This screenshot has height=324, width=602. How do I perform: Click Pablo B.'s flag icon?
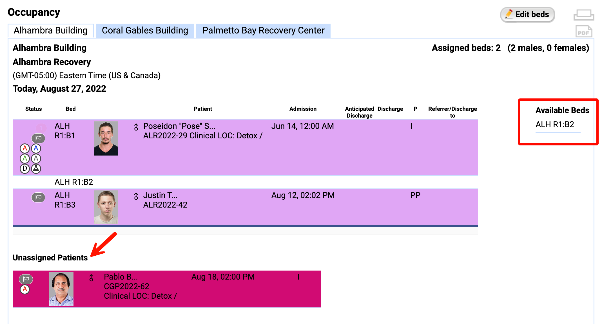pos(26,279)
